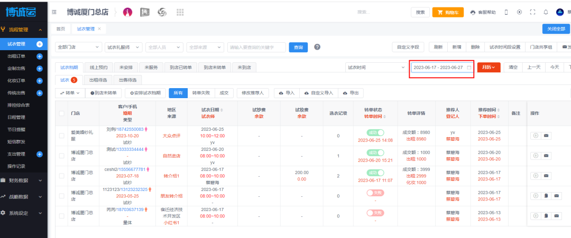Screen dimensions: 571x238
Task: Check the checkbox for ceshi2 row
Action: click(x=61, y=176)
